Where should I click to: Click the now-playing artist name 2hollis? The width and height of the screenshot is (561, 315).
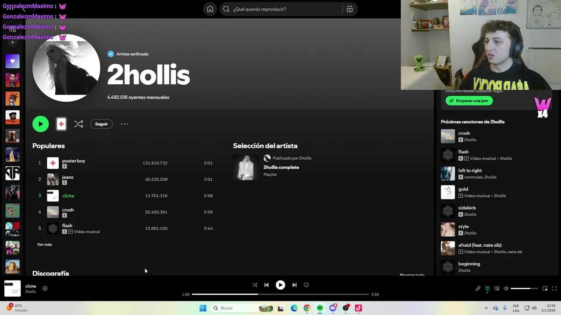(30, 292)
